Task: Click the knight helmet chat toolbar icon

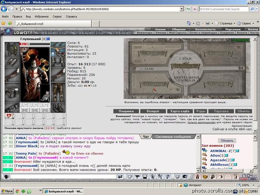Action: pos(185,177)
